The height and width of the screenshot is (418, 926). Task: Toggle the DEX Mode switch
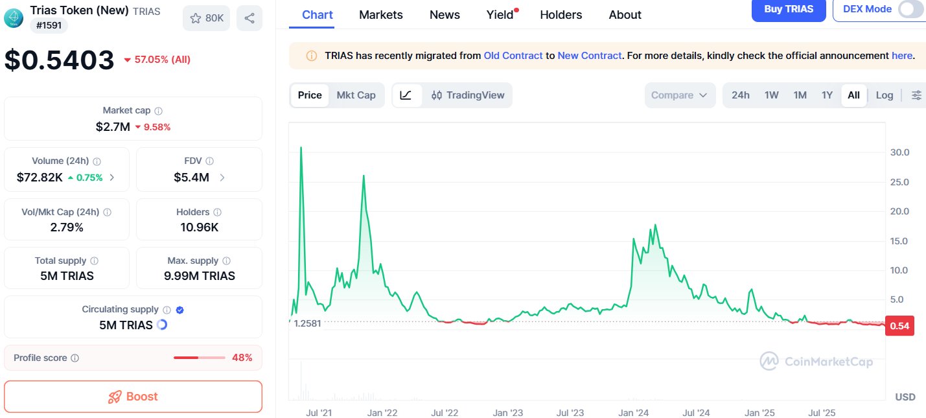(x=910, y=9)
